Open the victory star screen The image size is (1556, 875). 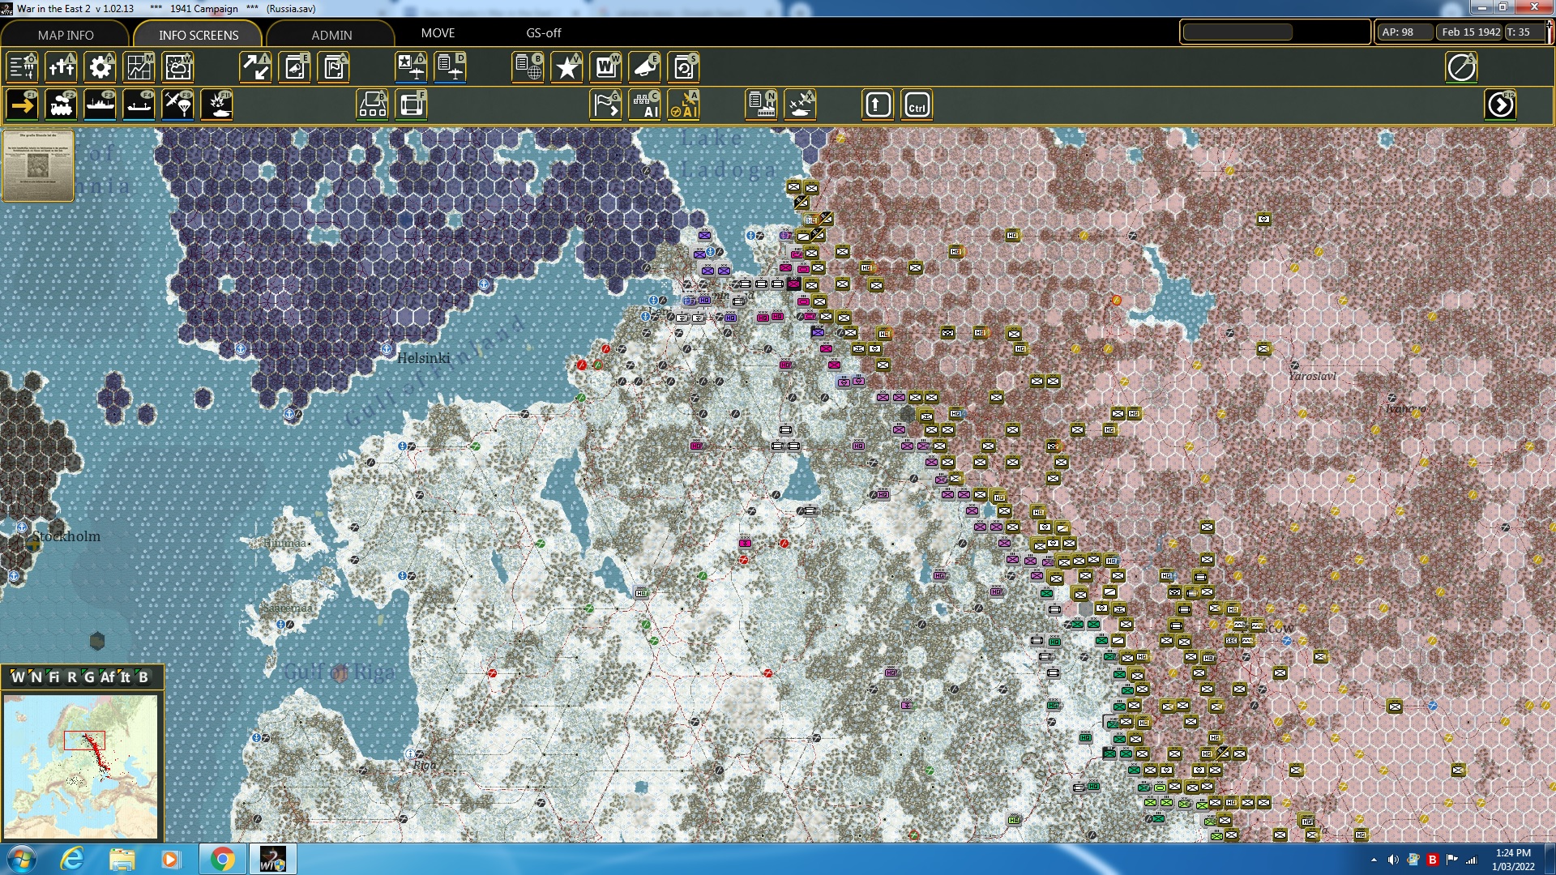pos(566,67)
